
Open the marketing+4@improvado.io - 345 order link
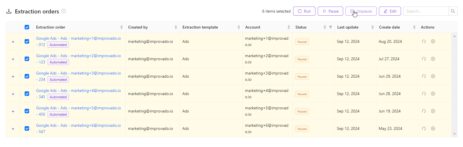click(78, 90)
